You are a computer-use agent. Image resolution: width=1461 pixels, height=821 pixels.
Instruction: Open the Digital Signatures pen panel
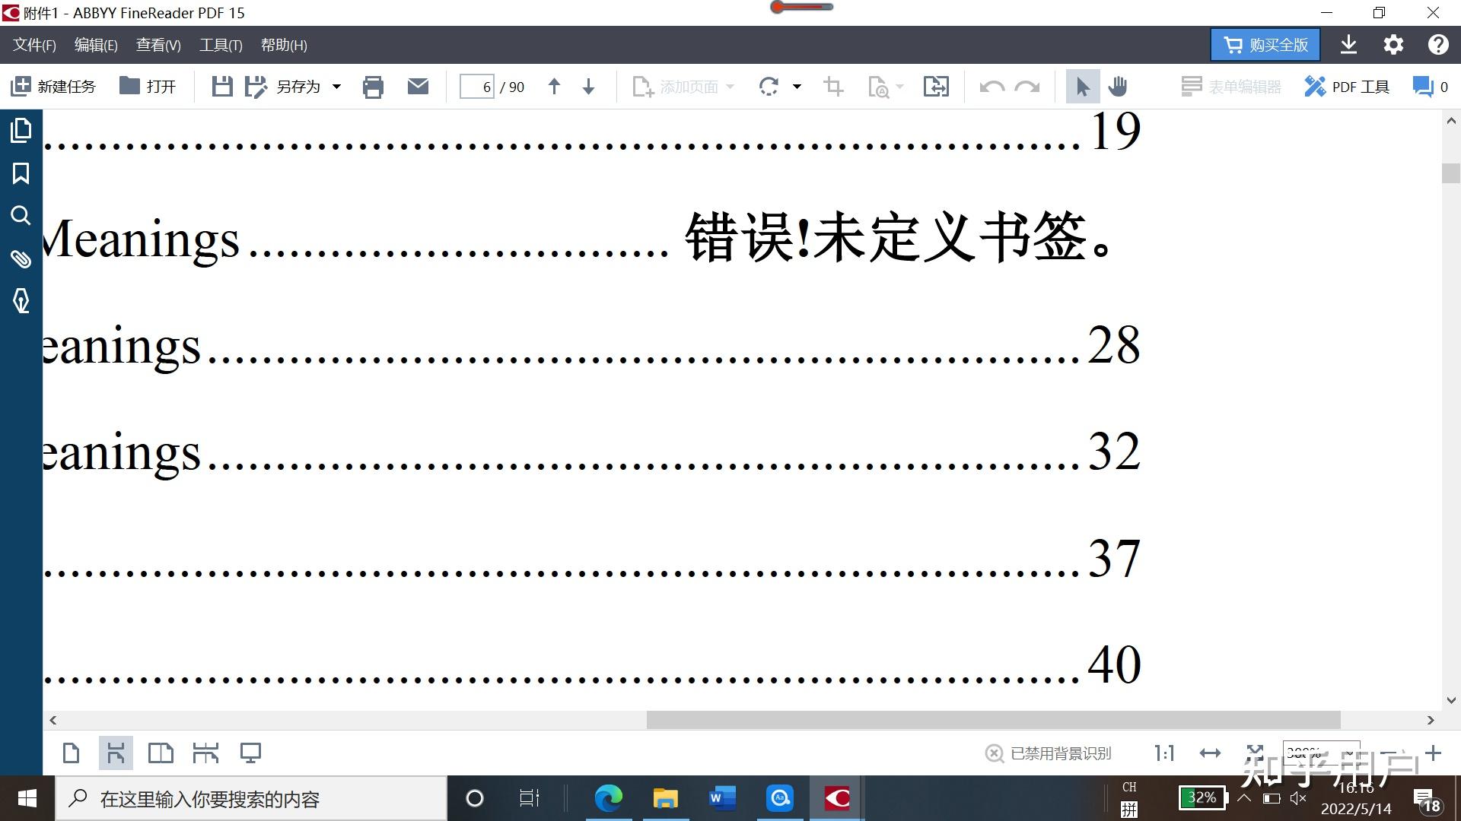(x=21, y=301)
